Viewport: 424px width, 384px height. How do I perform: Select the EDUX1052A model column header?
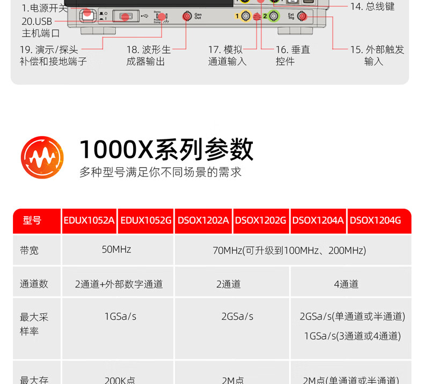[x=89, y=220]
